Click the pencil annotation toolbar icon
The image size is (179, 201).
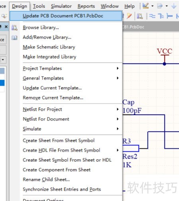tap(146, 6)
